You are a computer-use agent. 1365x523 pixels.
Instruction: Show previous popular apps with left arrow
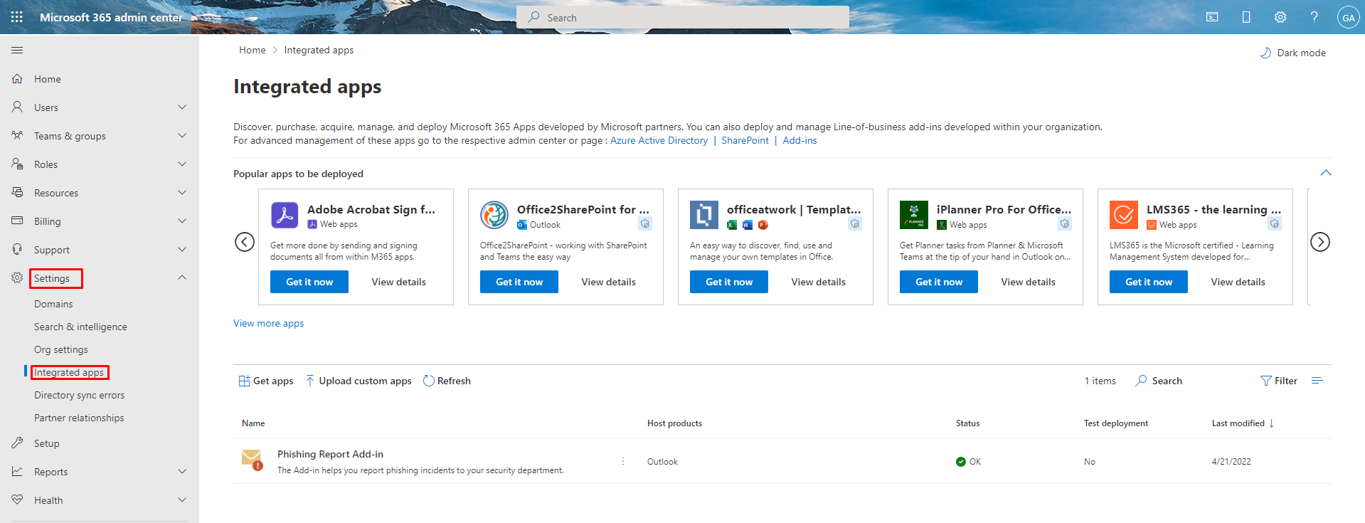245,242
